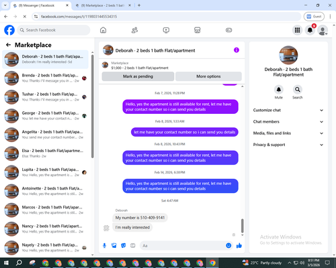Open the Menu grid icon
The image size is (336, 268).
pyautogui.click(x=297, y=30)
